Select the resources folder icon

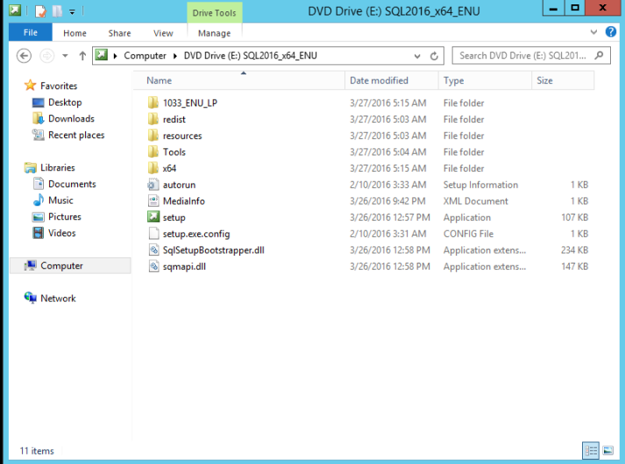pyautogui.click(x=153, y=136)
